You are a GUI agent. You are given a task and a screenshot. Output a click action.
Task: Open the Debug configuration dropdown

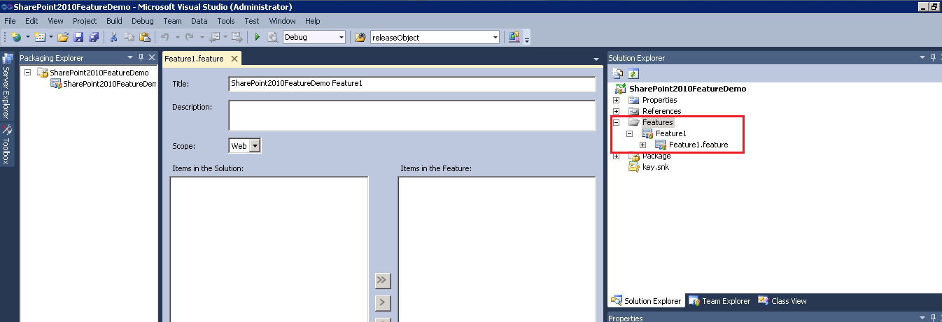342,37
